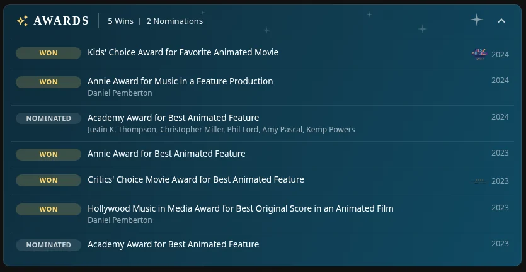
Task: Click year 2023 on Hollywood Music in Media row
Action: coord(500,208)
